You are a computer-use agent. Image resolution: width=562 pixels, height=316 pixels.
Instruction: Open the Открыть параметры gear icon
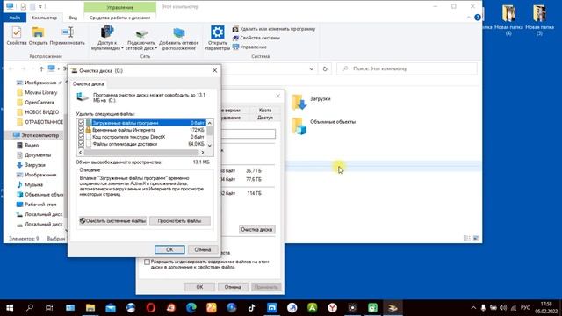(x=218, y=38)
